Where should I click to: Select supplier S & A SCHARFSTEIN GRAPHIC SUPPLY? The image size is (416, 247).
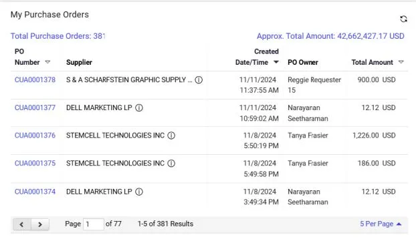point(129,80)
